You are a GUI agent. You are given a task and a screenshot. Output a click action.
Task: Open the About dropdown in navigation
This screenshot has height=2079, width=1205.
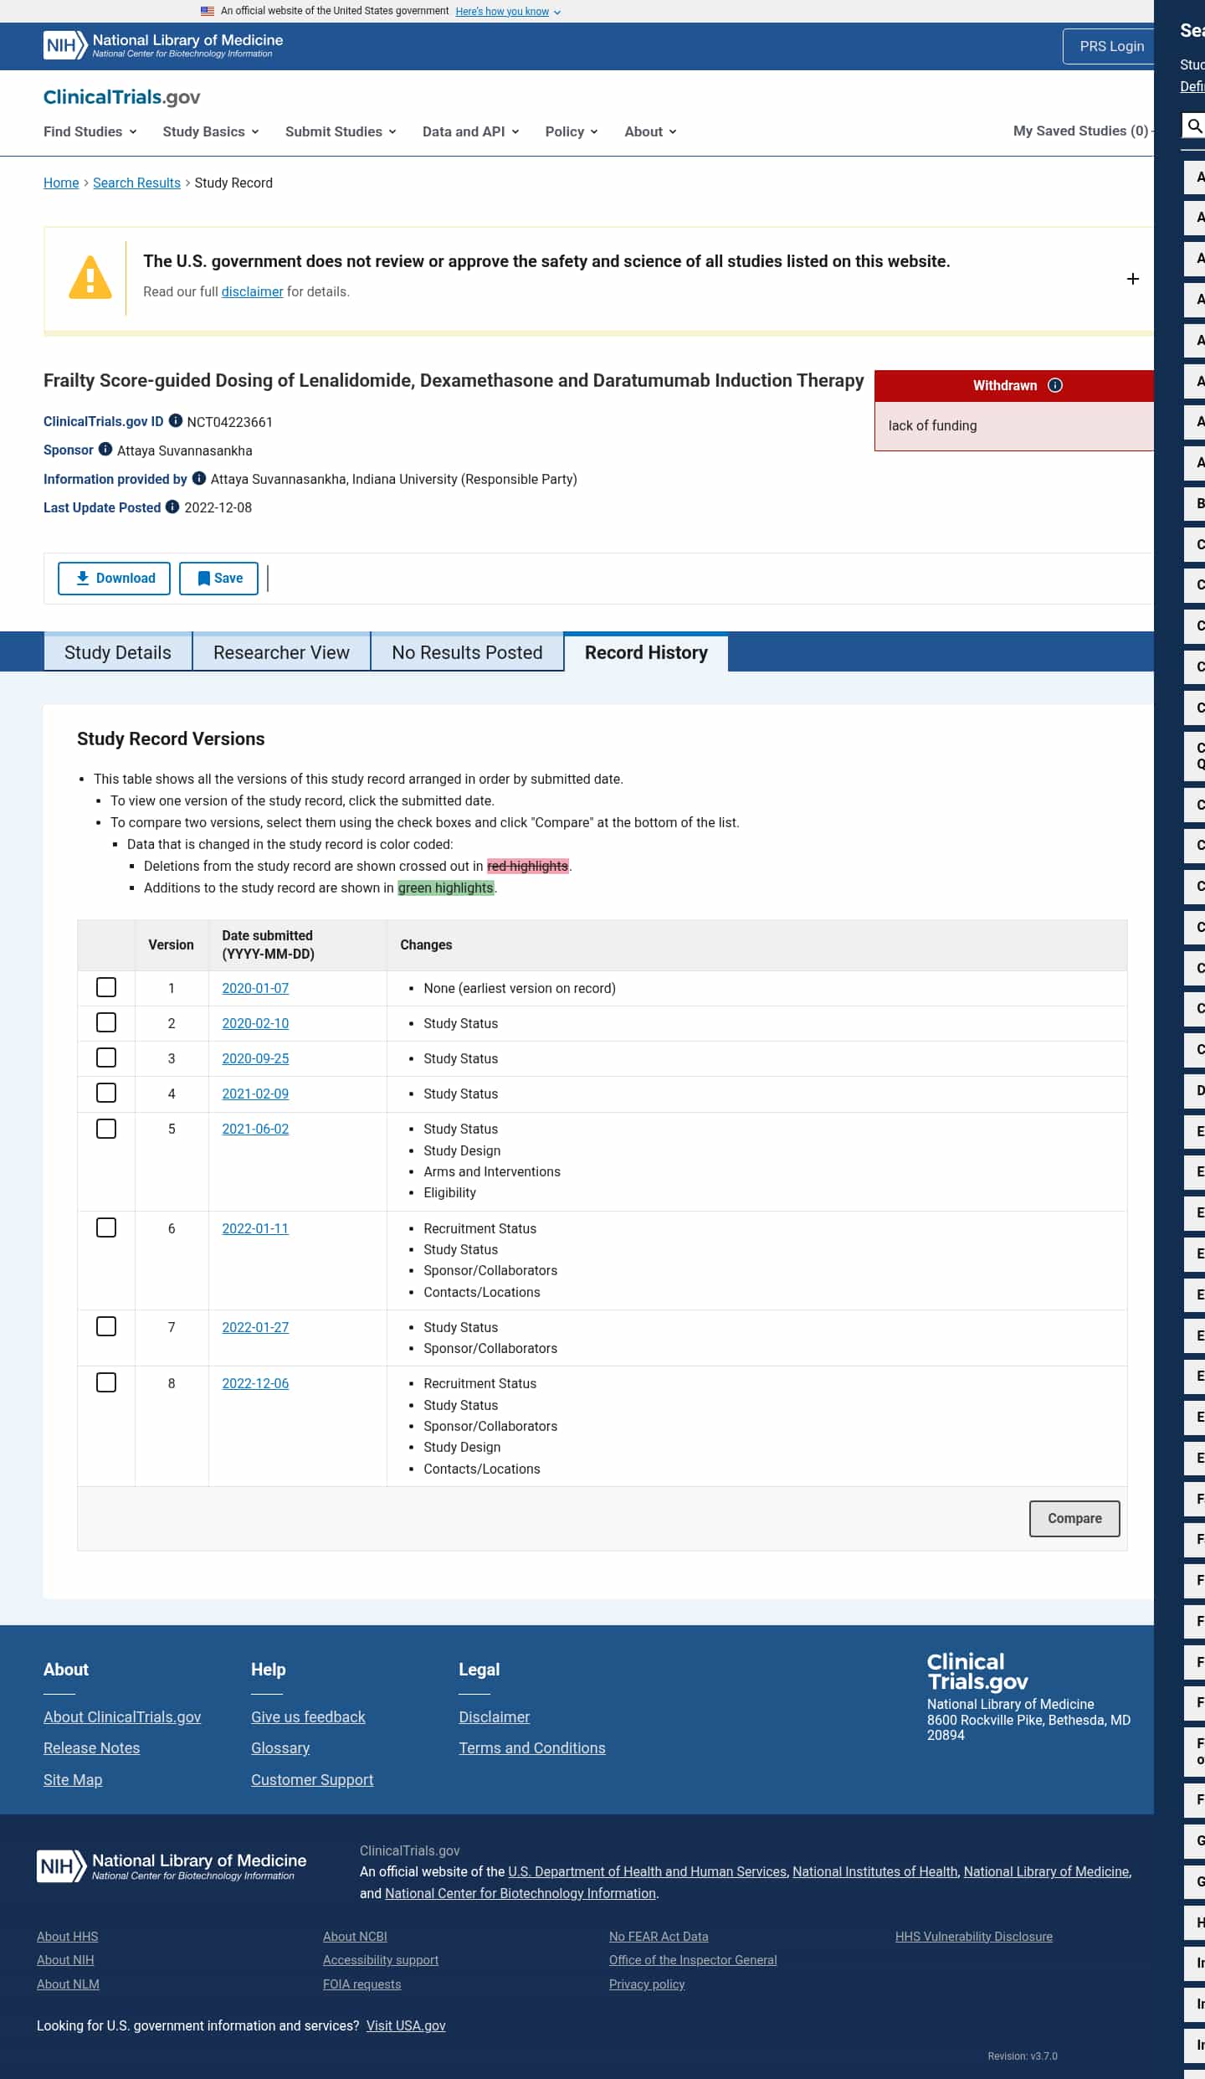click(650, 131)
